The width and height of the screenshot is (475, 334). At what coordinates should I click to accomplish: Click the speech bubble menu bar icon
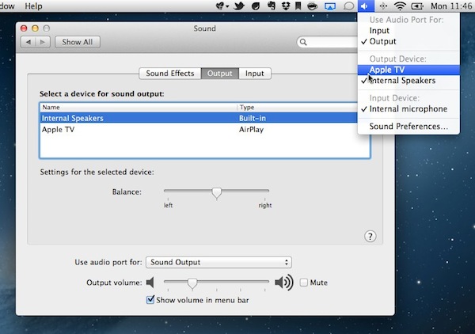[x=348, y=6]
